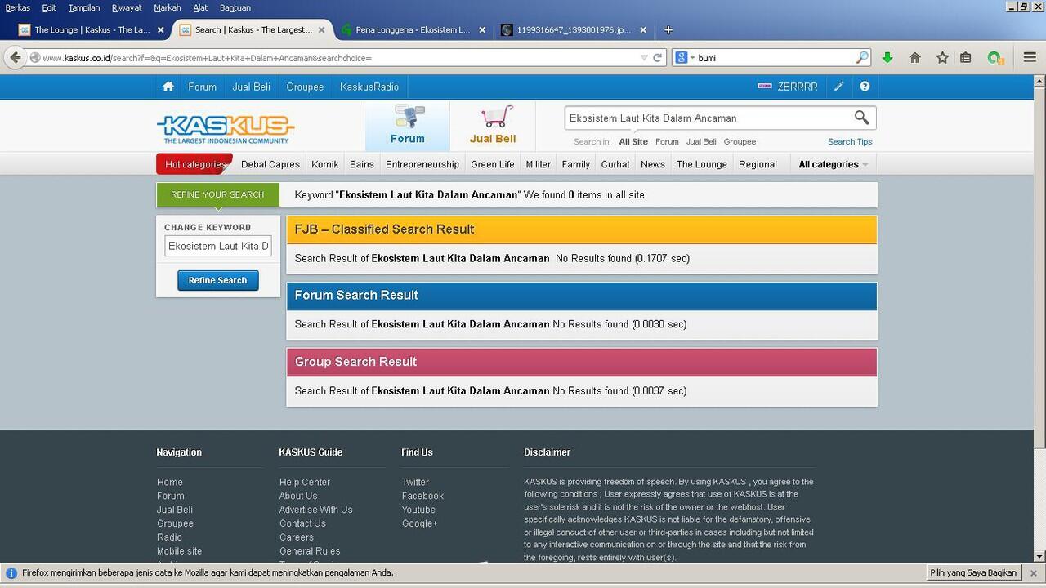The width and height of the screenshot is (1046, 588).
Task: Select Jual Beli under Search in
Action: coord(701,142)
